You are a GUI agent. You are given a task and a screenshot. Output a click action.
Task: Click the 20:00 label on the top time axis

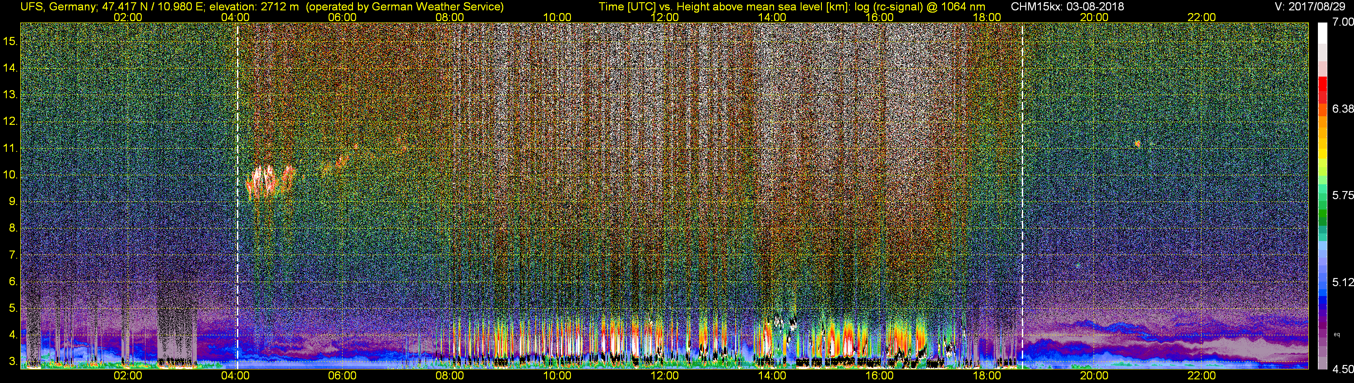coord(1094,17)
